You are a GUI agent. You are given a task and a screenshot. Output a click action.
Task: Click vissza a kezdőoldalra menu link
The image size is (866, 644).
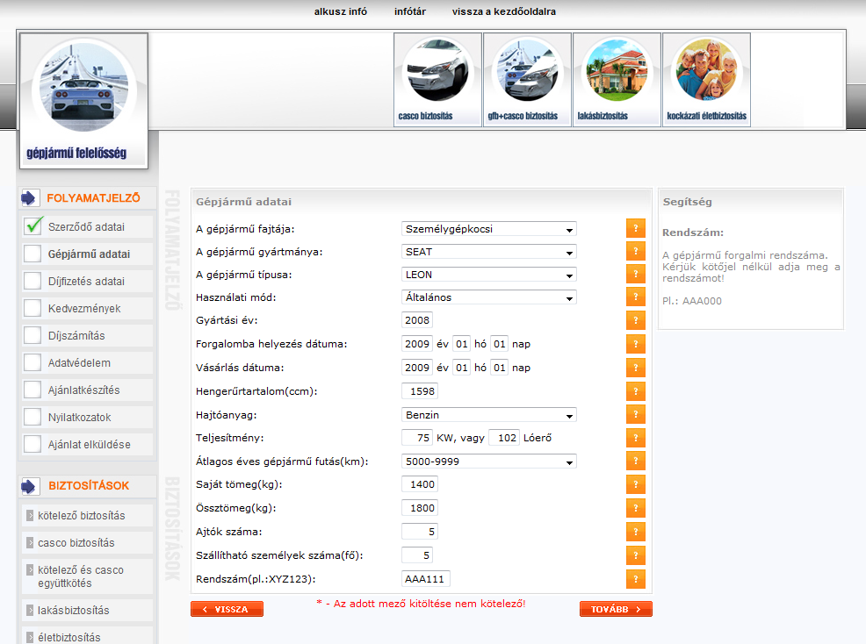(503, 11)
